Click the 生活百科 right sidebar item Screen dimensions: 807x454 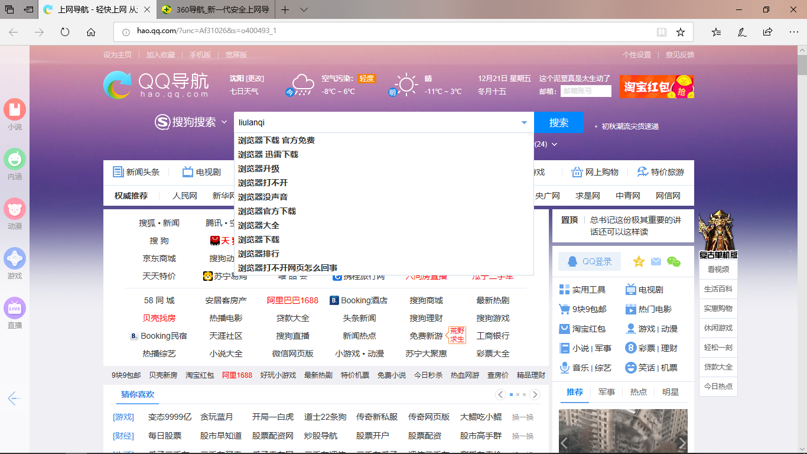point(718,289)
